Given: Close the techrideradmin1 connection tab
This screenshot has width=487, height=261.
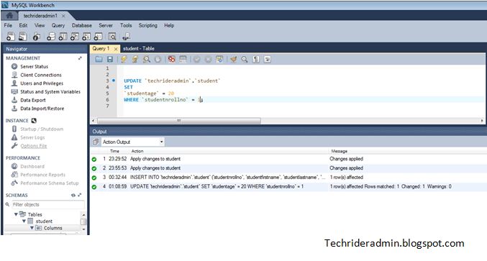Looking at the screenshot, I should pyautogui.click(x=63, y=16).
